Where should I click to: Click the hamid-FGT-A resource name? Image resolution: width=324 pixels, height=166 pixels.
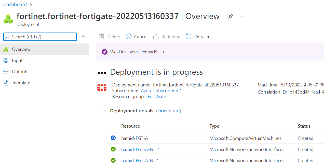click(x=135, y=138)
